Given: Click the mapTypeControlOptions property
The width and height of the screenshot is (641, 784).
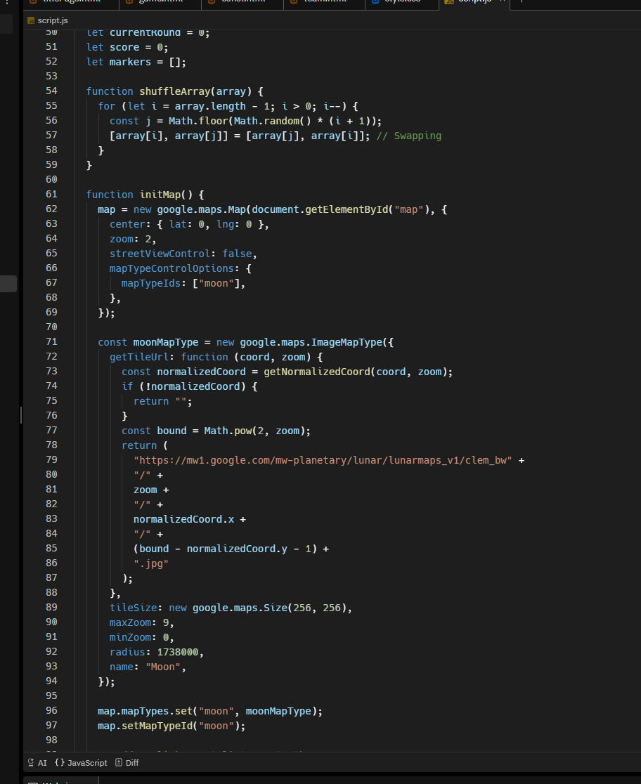Looking at the screenshot, I should tap(171, 268).
